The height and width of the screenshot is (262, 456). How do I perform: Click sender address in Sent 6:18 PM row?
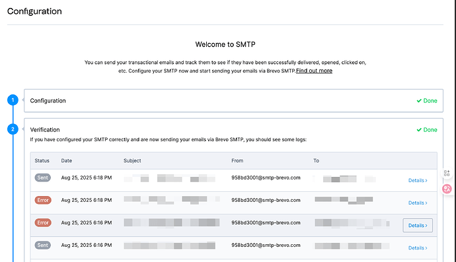point(266,178)
